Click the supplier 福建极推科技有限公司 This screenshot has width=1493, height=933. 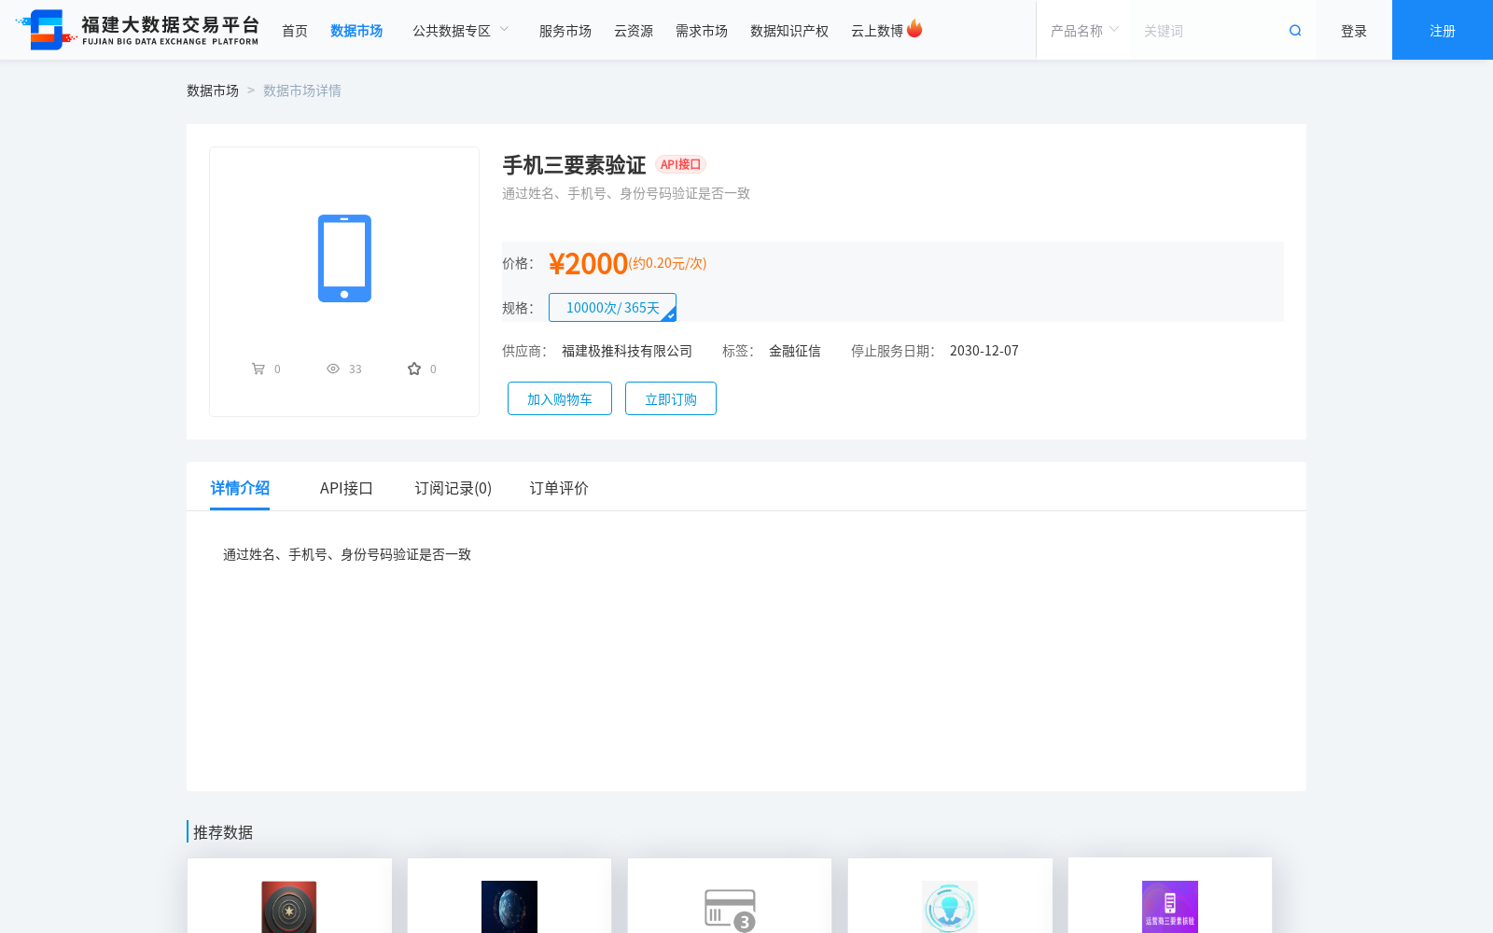coord(627,351)
